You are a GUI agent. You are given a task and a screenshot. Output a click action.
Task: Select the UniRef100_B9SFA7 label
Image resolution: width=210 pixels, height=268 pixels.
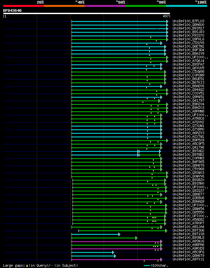(x=188, y=64)
